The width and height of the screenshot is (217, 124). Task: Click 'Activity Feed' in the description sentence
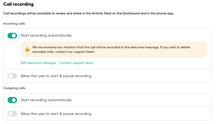[x=101, y=13]
